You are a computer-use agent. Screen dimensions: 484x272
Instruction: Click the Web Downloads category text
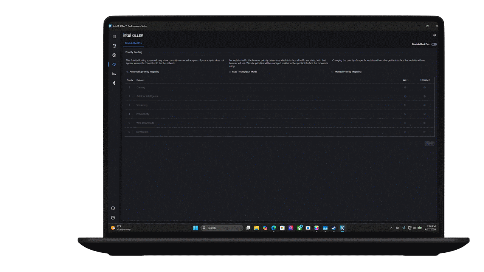(x=145, y=123)
